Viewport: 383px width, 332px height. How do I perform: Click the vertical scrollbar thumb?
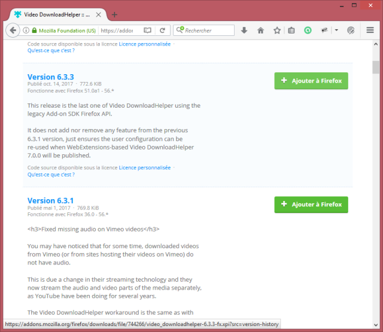click(x=376, y=67)
